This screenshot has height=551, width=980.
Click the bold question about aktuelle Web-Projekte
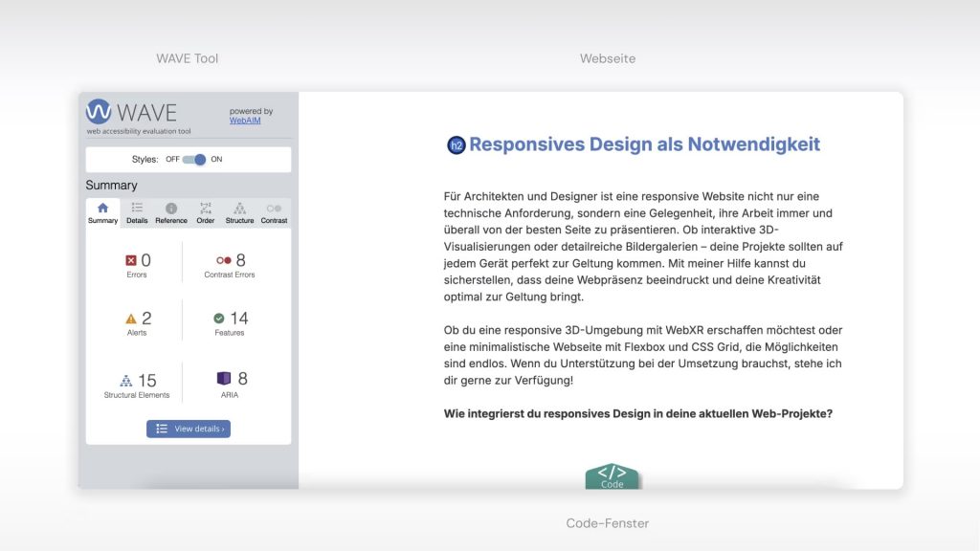coord(637,413)
